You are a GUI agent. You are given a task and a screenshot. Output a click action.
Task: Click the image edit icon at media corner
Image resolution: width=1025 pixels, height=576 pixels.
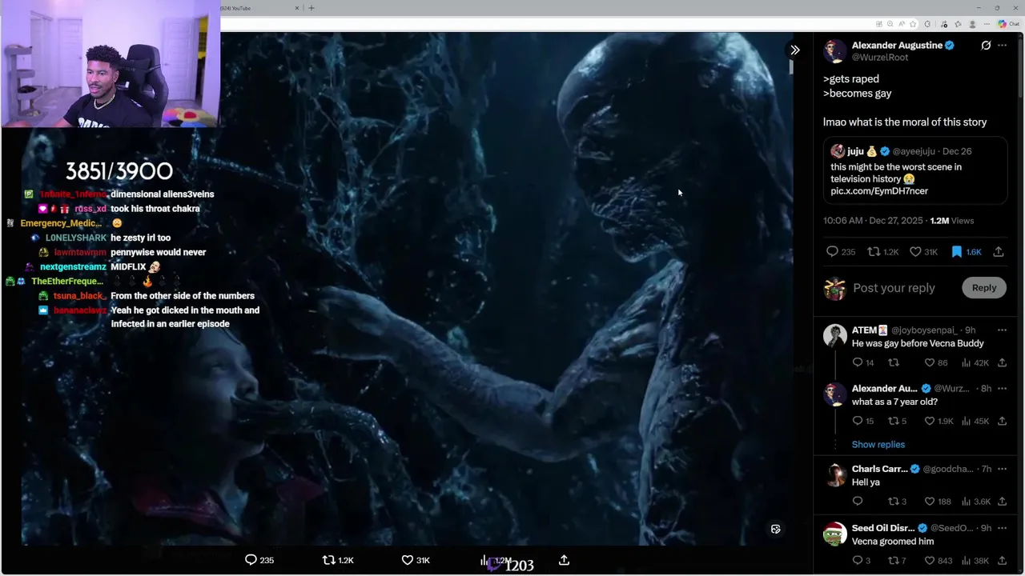[x=775, y=529]
